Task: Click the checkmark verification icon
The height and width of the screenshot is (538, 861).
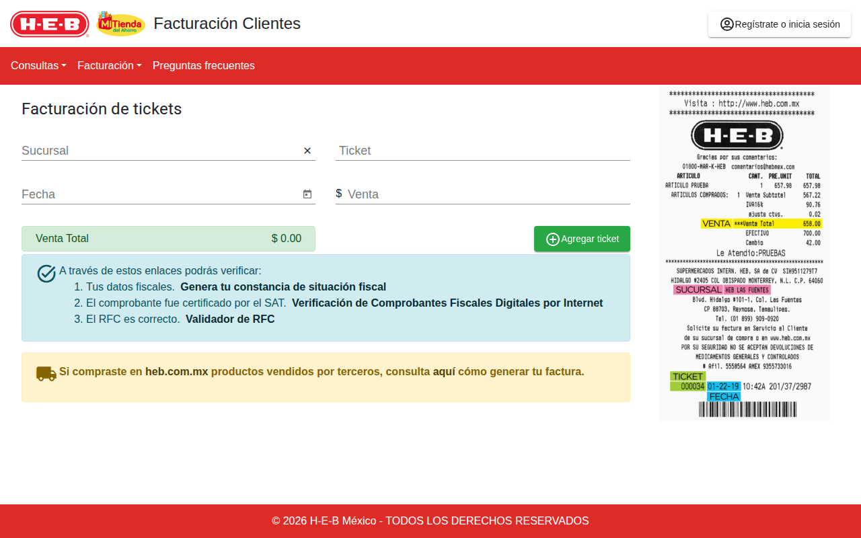Action: 46,274
